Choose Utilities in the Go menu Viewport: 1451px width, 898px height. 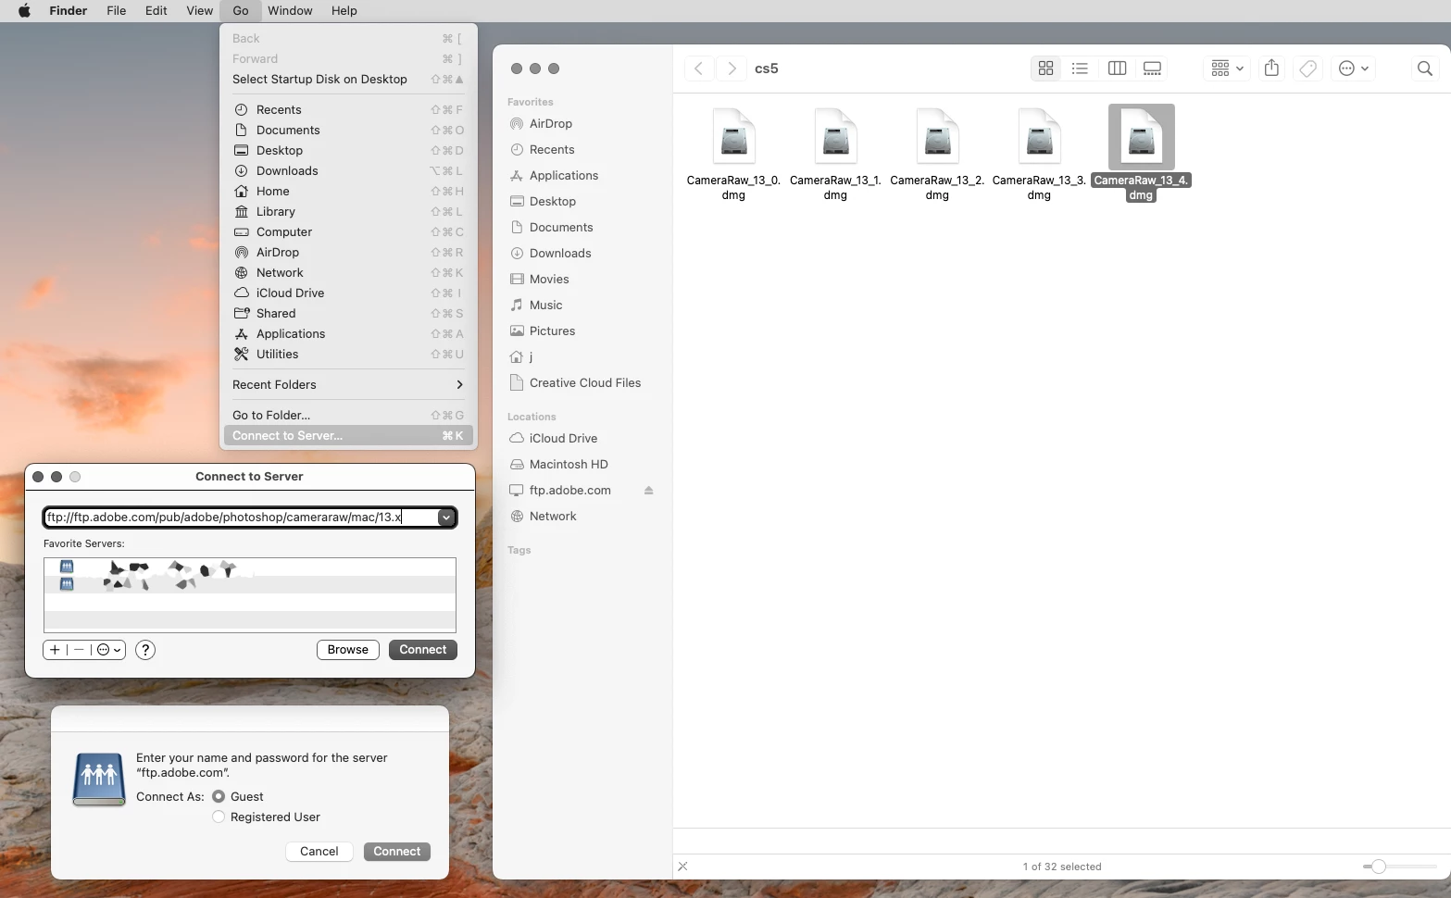click(x=348, y=355)
